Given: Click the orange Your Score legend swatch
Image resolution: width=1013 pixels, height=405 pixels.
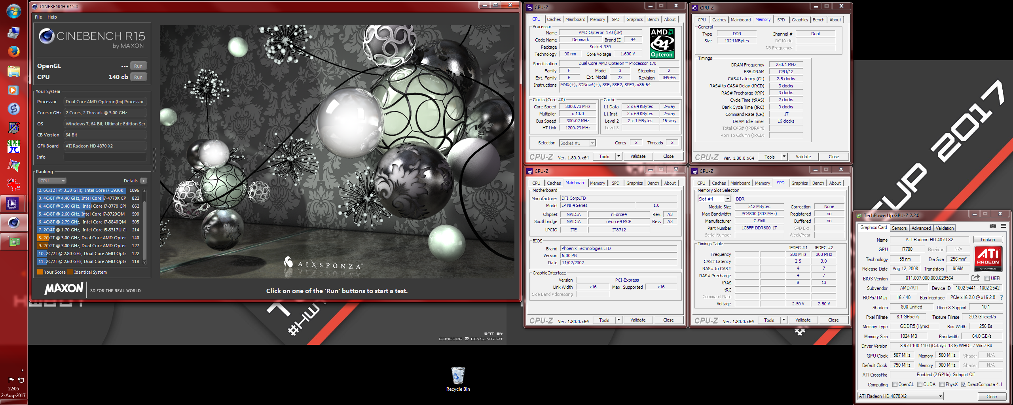Looking at the screenshot, I should (40, 272).
